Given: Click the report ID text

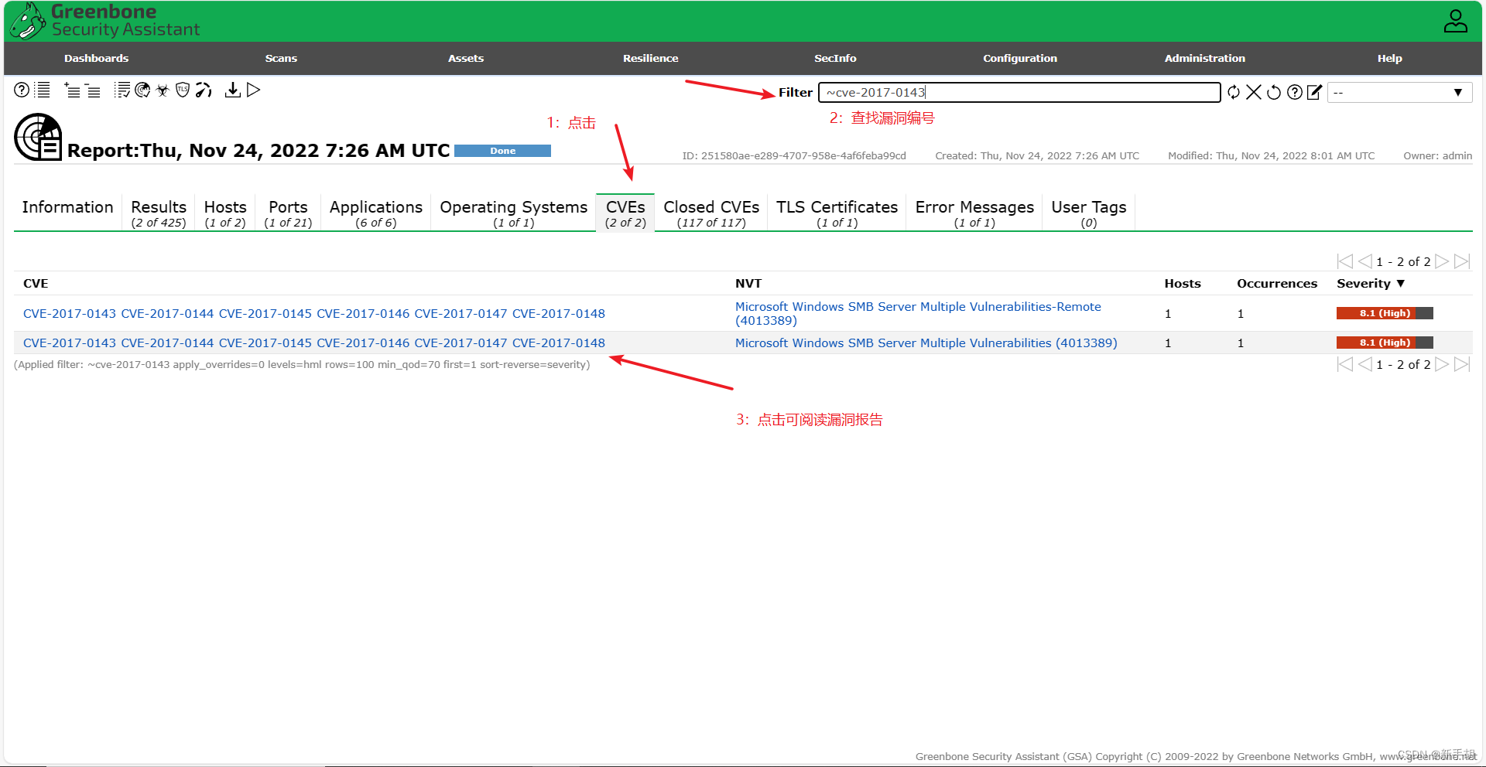Looking at the screenshot, I should tap(794, 155).
